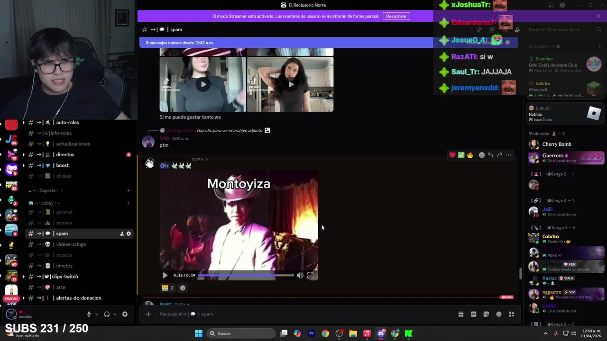Open headphone output options arrow
Screen dimensions: 607x341
(115, 314)
